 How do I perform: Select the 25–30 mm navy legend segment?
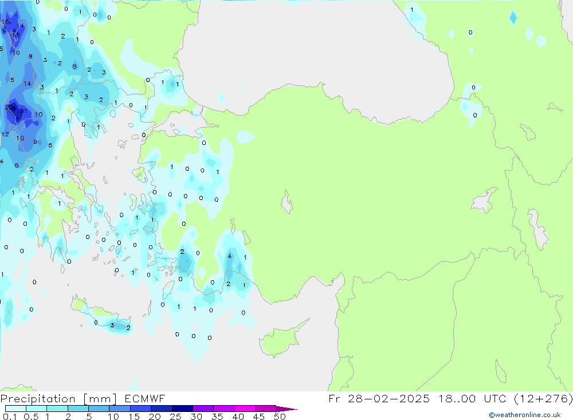[x=182, y=409]
